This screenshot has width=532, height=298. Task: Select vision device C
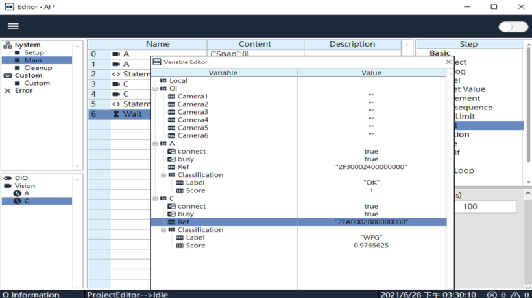[x=27, y=201]
